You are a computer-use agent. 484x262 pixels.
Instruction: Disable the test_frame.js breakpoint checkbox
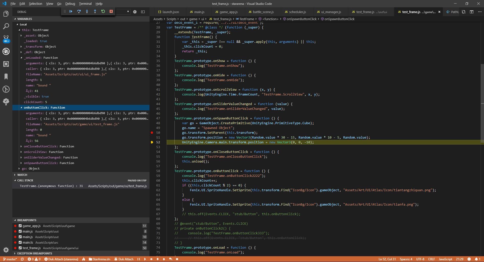pyautogui.click(x=20, y=248)
